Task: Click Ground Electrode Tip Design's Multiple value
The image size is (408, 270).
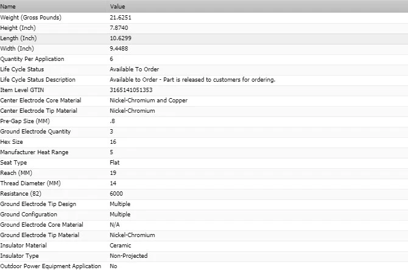Action: (x=120, y=204)
